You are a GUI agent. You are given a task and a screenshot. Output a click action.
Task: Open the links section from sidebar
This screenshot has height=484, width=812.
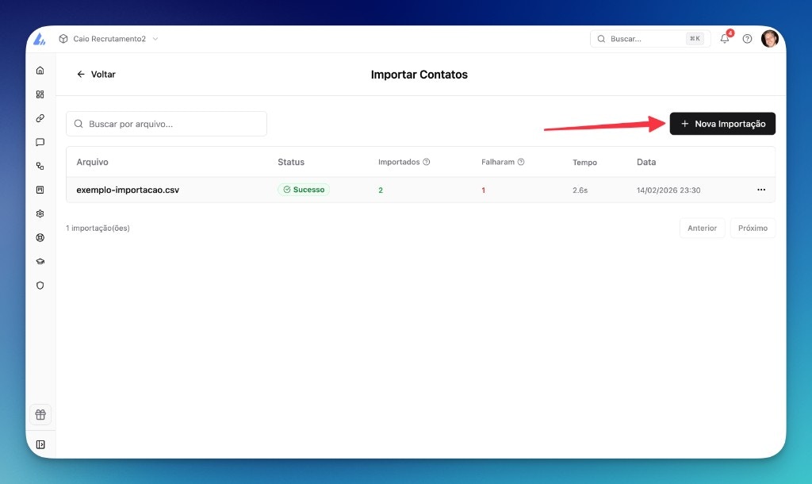(40, 118)
